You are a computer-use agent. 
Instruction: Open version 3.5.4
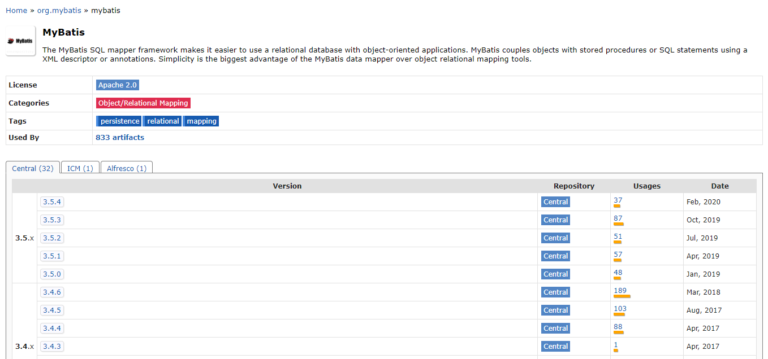52,202
